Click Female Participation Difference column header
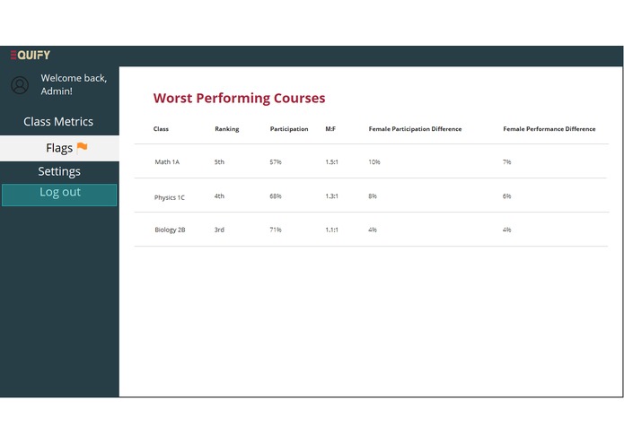Image resolution: width=624 pixels, height=443 pixels. 415,129
